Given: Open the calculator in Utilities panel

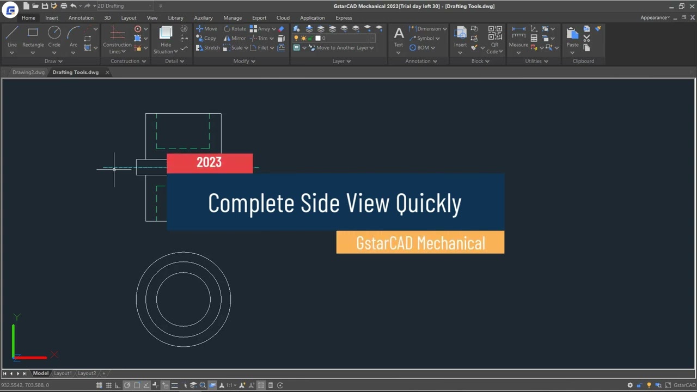Looking at the screenshot, I should (534, 38).
